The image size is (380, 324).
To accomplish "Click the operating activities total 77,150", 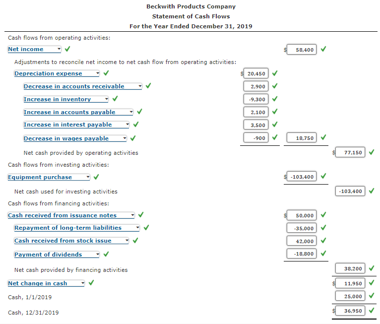I will click(x=350, y=152).
